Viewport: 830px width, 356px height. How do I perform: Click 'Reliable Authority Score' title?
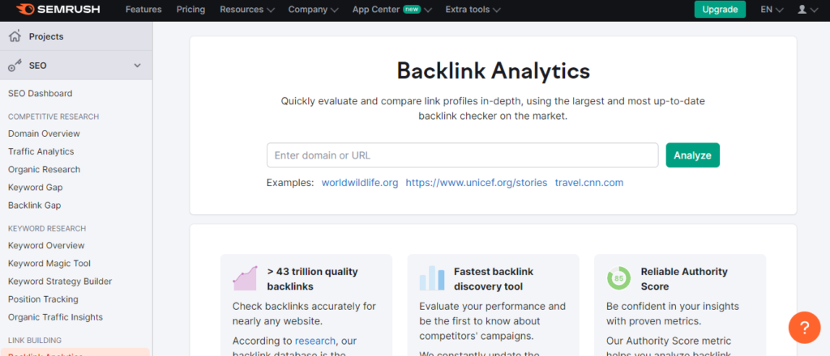(684, 279)
